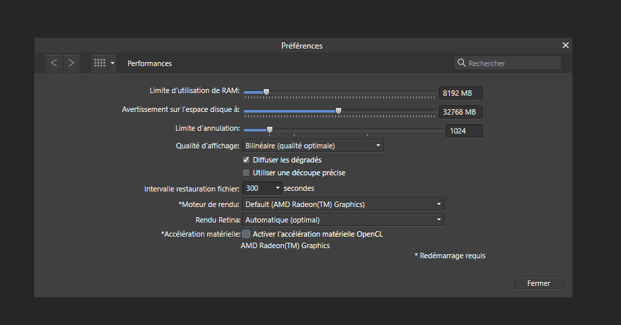
Task: Open the Qualité d'affichage dropdown
Action: pyautogui.click(x=312, y=146)
